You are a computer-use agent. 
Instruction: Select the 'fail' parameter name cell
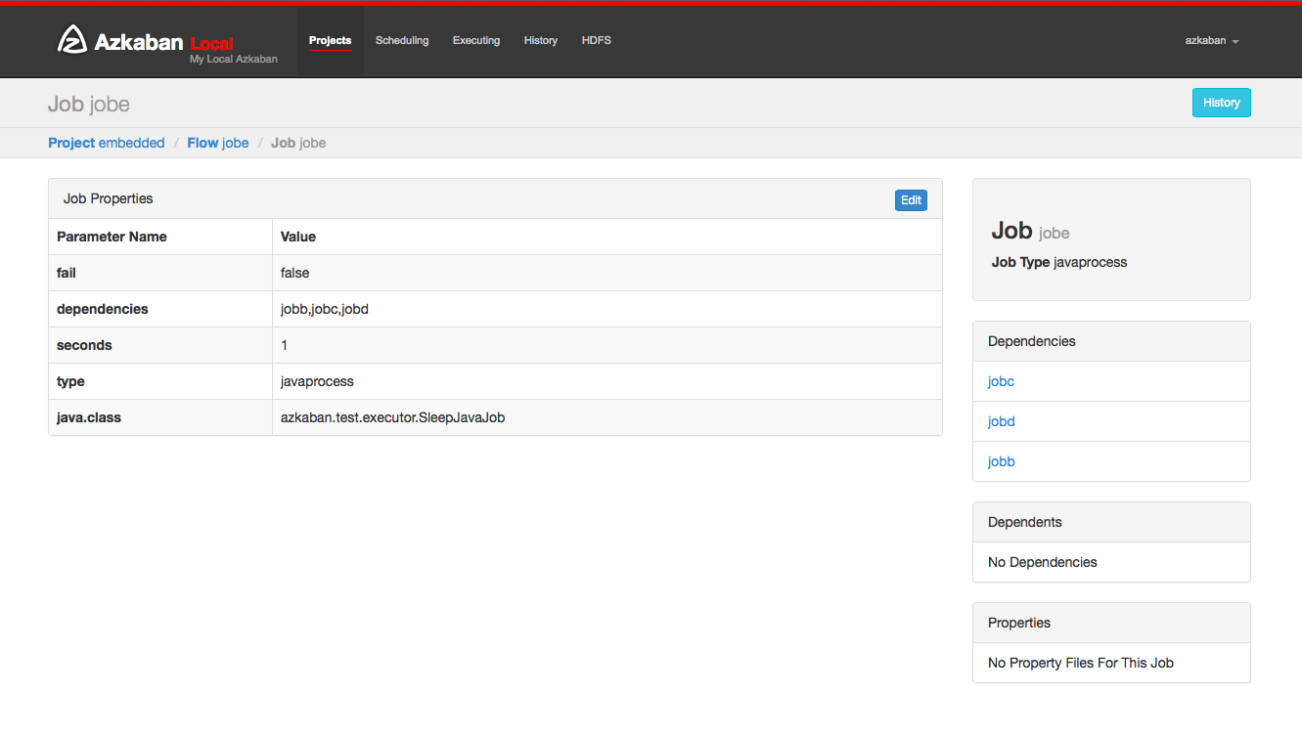pos(160,273)
